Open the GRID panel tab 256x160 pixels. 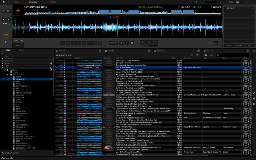tap(18, 45)
